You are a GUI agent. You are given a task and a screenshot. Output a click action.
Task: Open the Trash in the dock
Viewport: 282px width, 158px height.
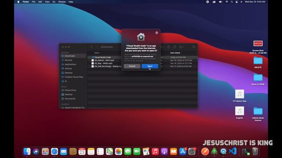pos(255,151)
